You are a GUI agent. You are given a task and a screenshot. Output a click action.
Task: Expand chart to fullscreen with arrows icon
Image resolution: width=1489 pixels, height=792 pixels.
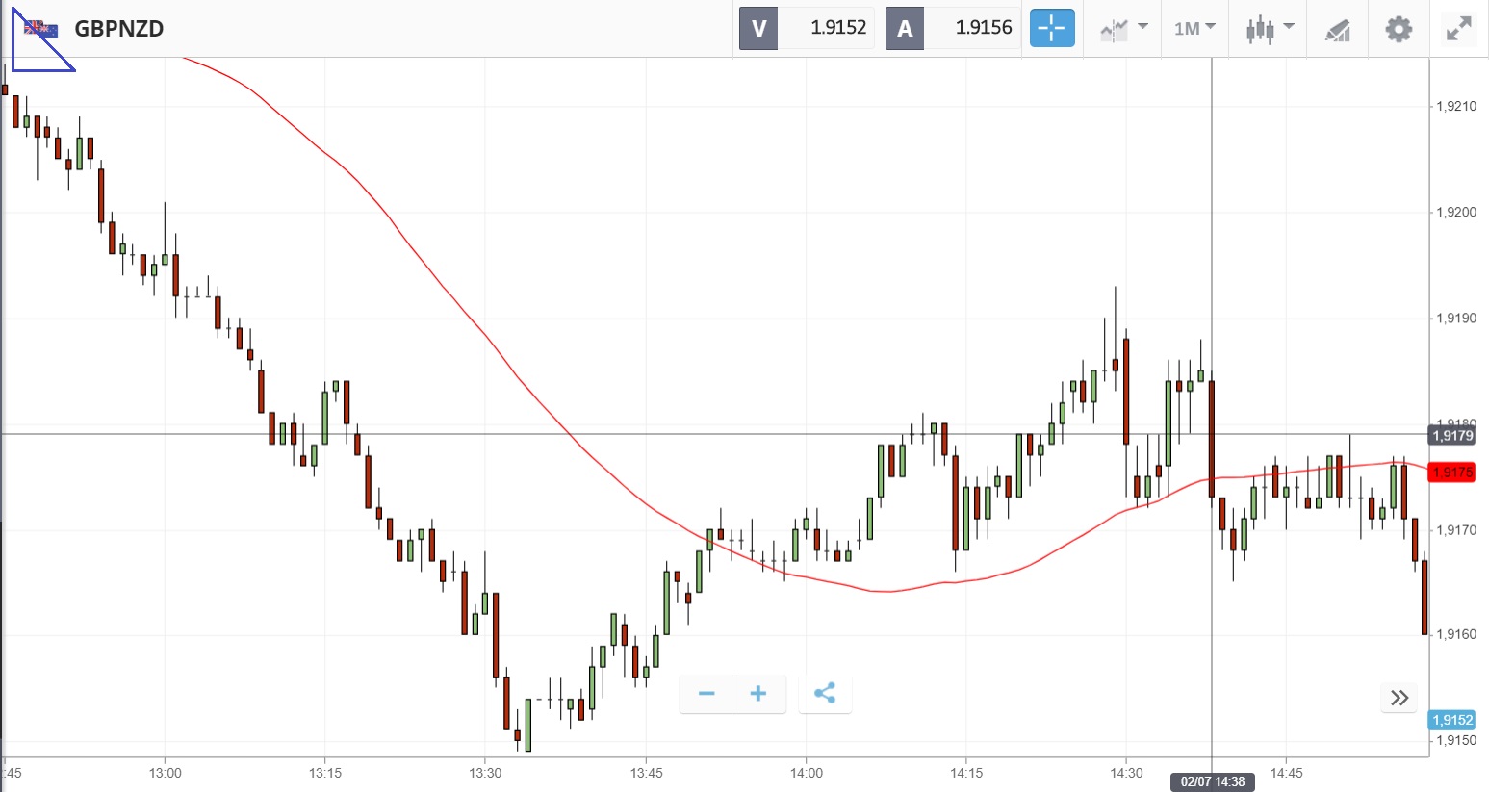tap(1459, 29)
